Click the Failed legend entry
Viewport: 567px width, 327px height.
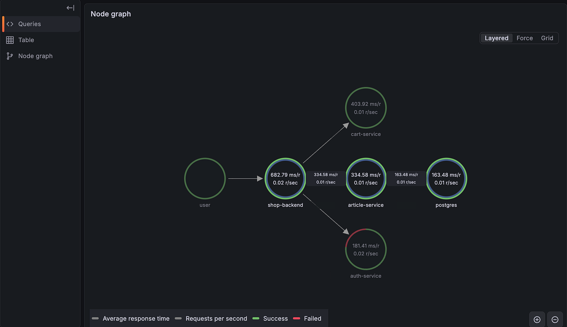[x=307, y=319]
